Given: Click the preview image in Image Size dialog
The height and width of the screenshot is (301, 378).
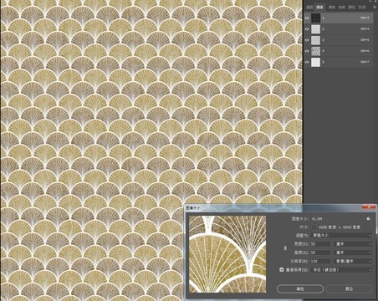Looking at the screenshot, I should tap(227, 254).
